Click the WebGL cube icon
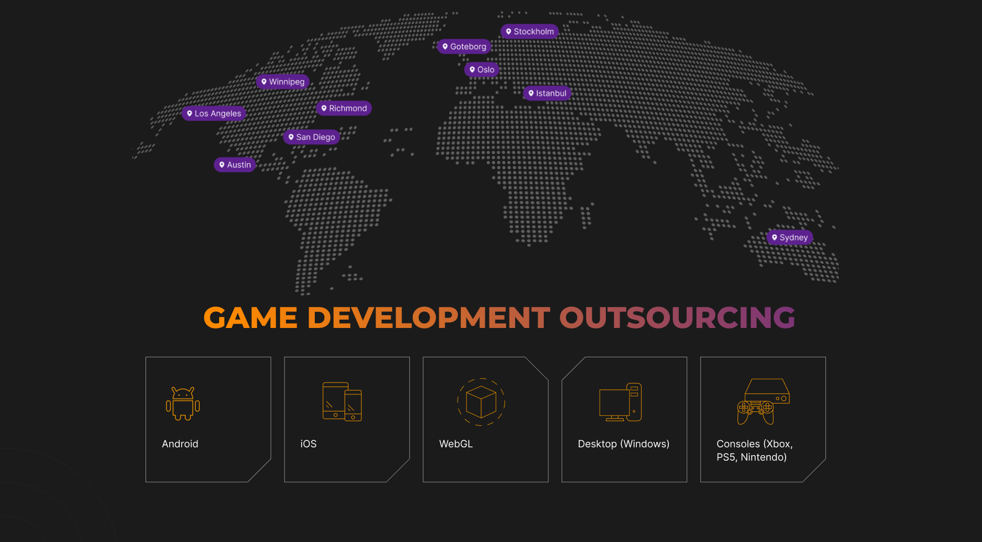This screenshot has width=982, height=542. (x=481, y=402)
